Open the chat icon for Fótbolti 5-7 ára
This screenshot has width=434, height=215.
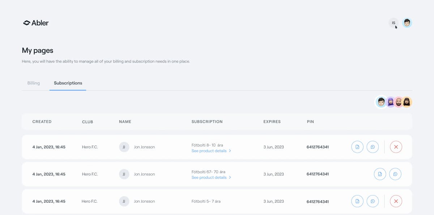pyautogui.click(x=373, y=201)
